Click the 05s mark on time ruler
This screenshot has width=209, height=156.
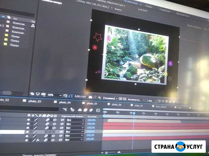click(118, 112)
